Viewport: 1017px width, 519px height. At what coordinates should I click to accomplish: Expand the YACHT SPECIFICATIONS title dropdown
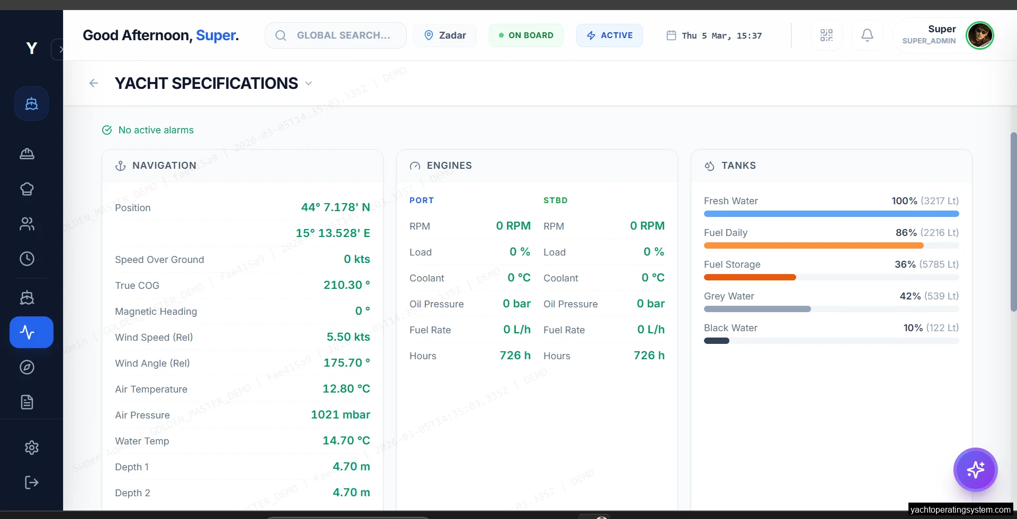pos(309,83)
